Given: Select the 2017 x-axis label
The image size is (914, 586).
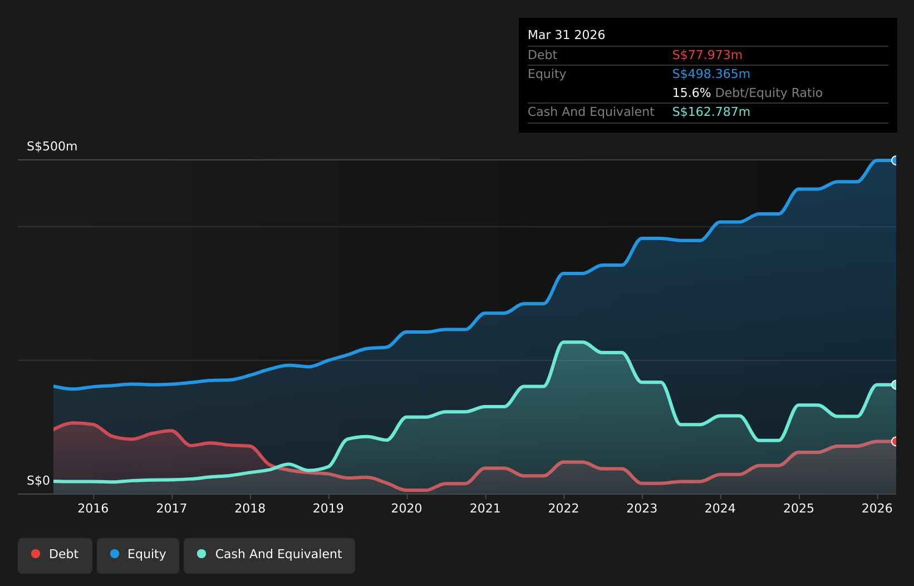Looking at the screenshot, I should 171,508.
